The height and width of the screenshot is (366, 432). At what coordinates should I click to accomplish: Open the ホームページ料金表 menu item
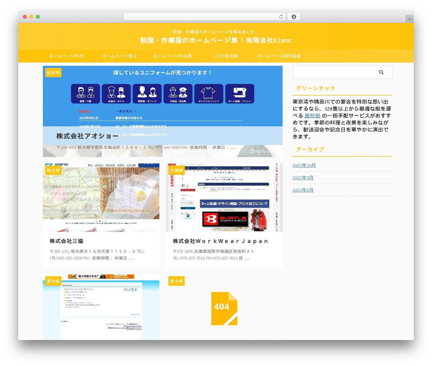172,56
